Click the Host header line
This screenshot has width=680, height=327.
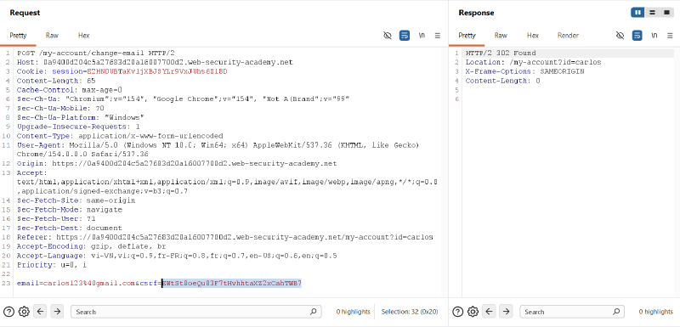tap(155, 62)
